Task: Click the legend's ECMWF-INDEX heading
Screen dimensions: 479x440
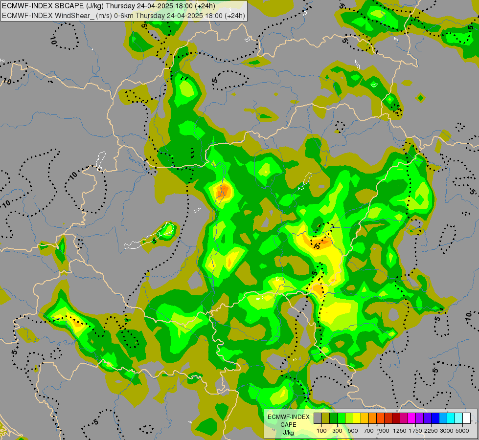Action: 288,417
